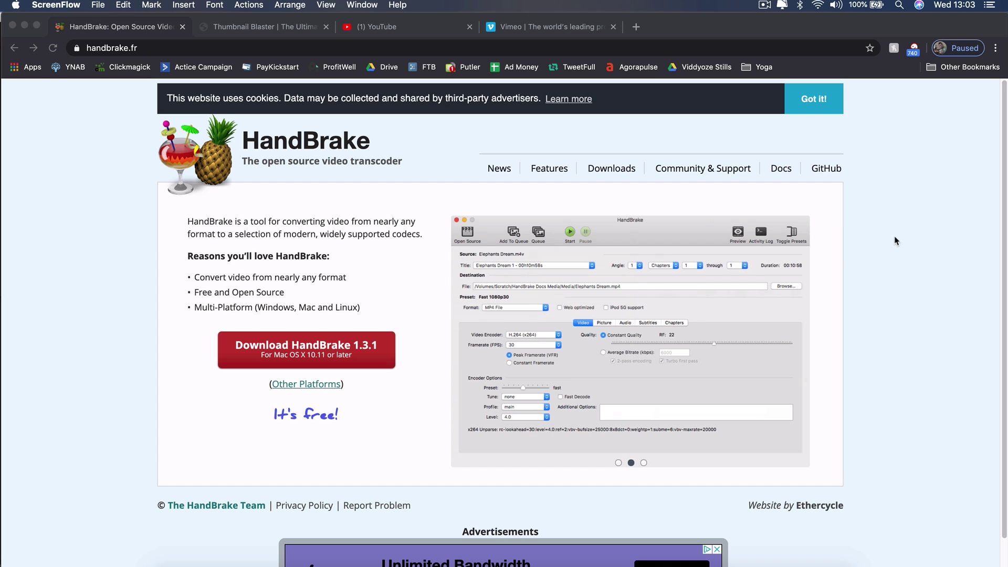
Task: Close the AdChoices ad with X icon
Action: pyautogui.click(x=717, y=549)
